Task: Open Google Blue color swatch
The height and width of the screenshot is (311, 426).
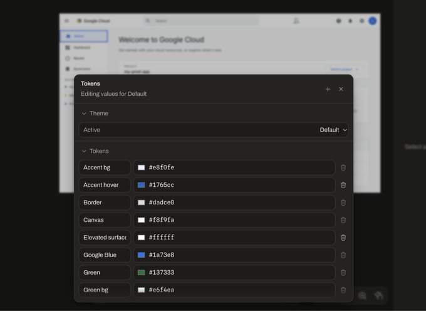Action: [142, 255]
